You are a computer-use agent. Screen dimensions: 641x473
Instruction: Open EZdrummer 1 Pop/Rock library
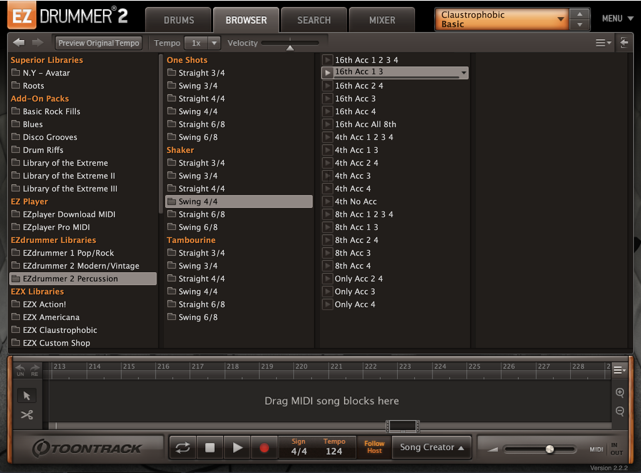tap(83, 253)
